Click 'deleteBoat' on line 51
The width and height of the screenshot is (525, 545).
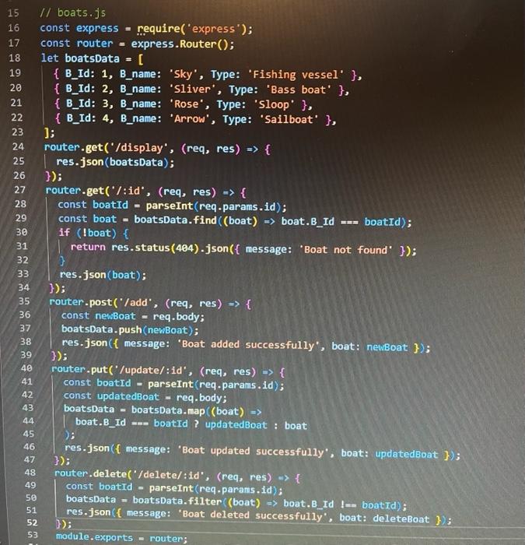coord(401,519)
